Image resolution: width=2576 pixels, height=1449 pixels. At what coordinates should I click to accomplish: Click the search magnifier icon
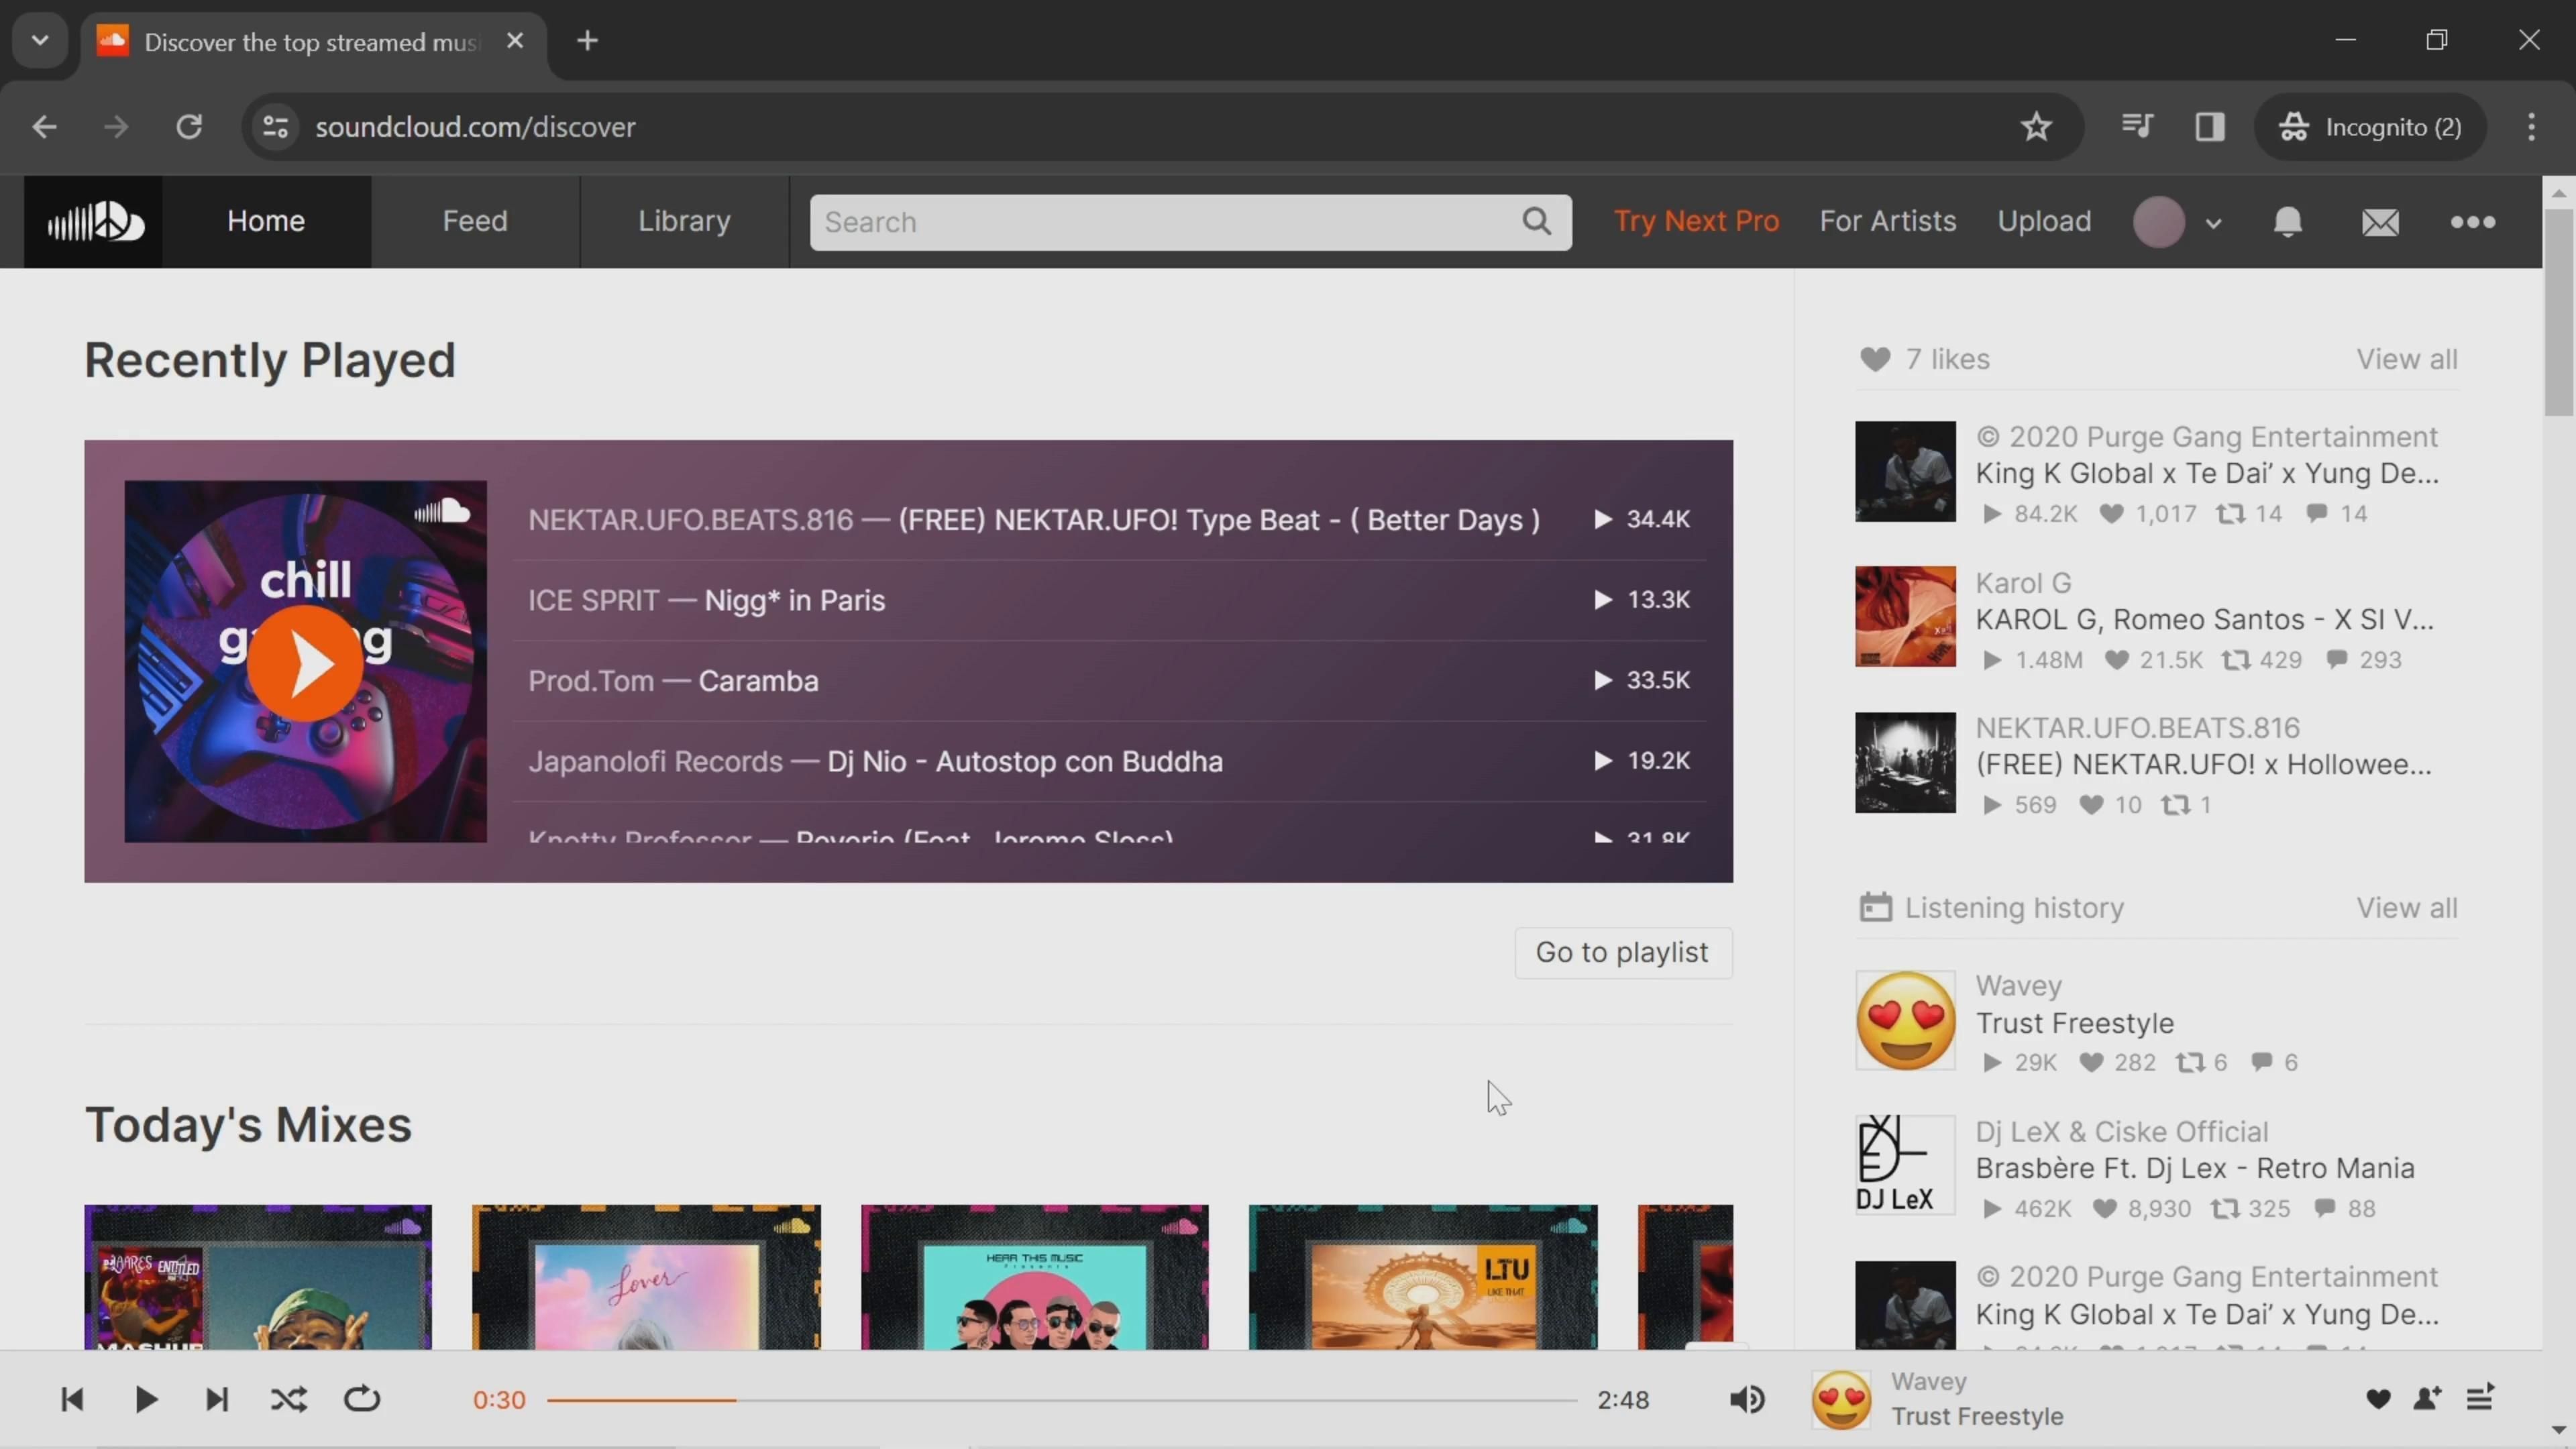click(x=1537, y=221)
